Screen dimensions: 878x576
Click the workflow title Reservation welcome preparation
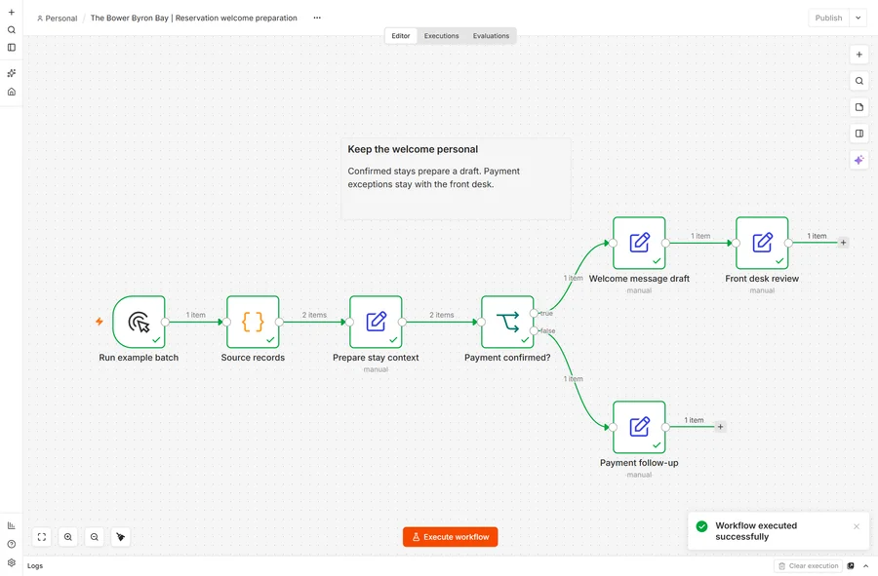tap(194, 18)
